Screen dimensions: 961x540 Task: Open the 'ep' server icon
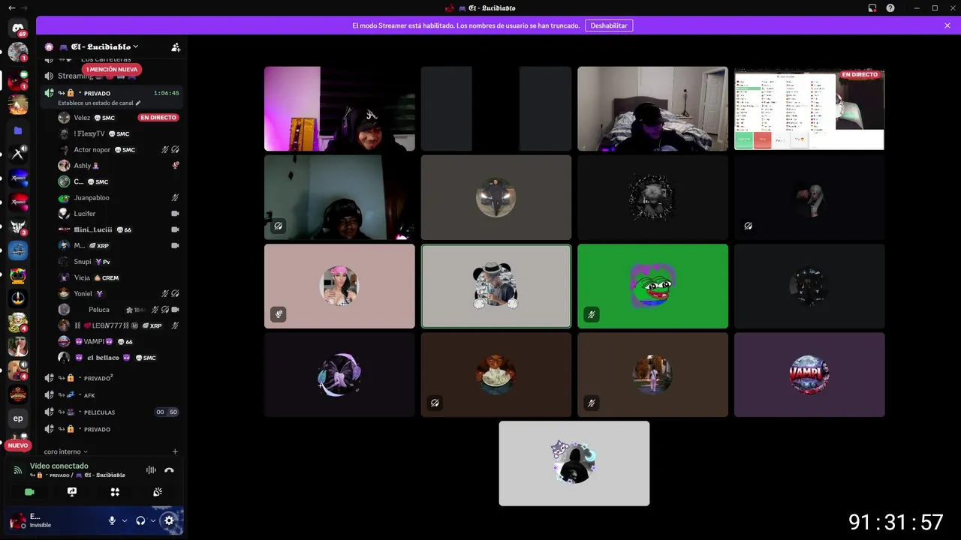[x=18, y=418]
